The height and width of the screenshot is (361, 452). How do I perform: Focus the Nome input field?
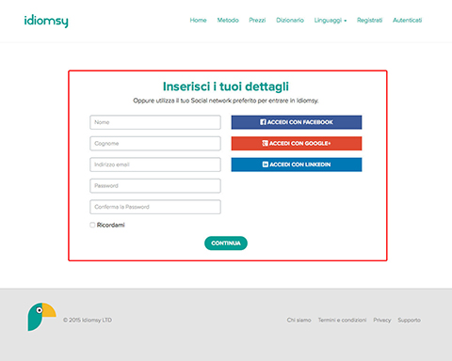pos(155,122)
